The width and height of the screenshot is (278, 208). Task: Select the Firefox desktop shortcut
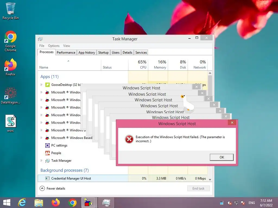(11, 67)
